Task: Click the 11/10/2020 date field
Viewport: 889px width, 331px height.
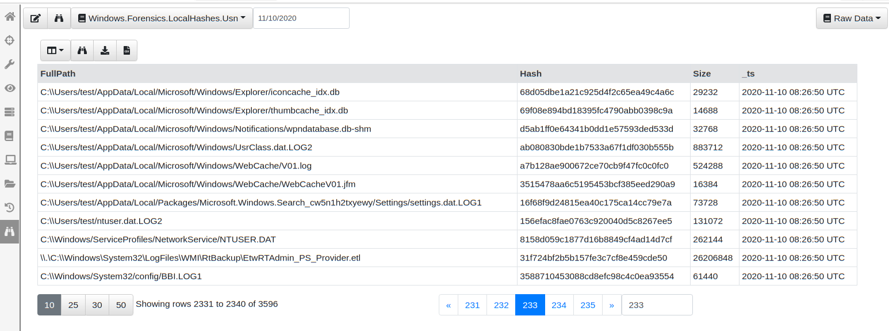Action: pos(301,18)
